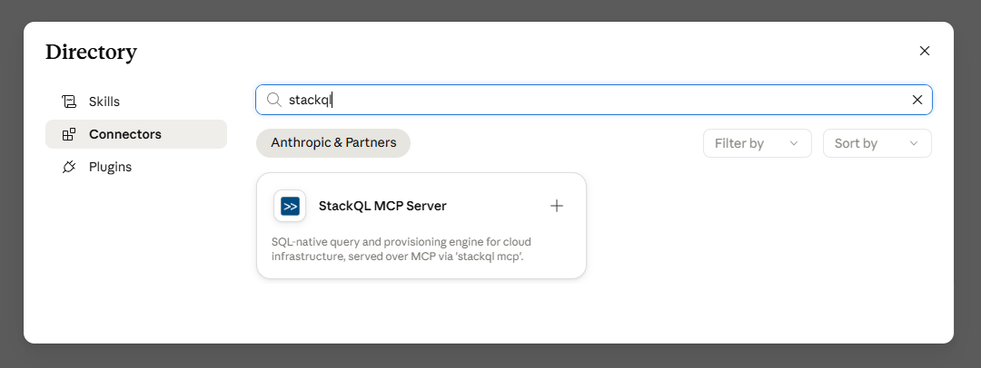Close the Directory dialog
This screenshot has width=981, height=368.
[x=925, y=52]
